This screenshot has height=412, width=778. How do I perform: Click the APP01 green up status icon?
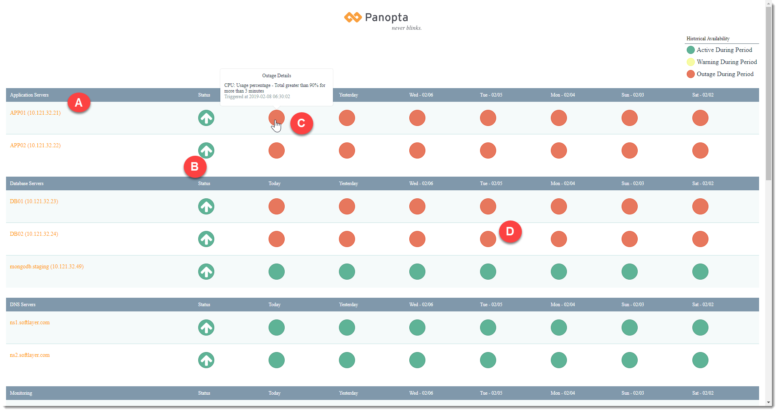pyautogui.click(x=206, y=118)
